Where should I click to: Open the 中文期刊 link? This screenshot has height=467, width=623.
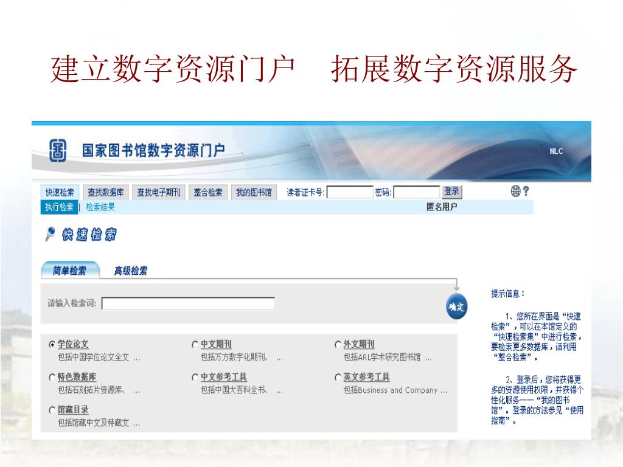click(216, 344)
